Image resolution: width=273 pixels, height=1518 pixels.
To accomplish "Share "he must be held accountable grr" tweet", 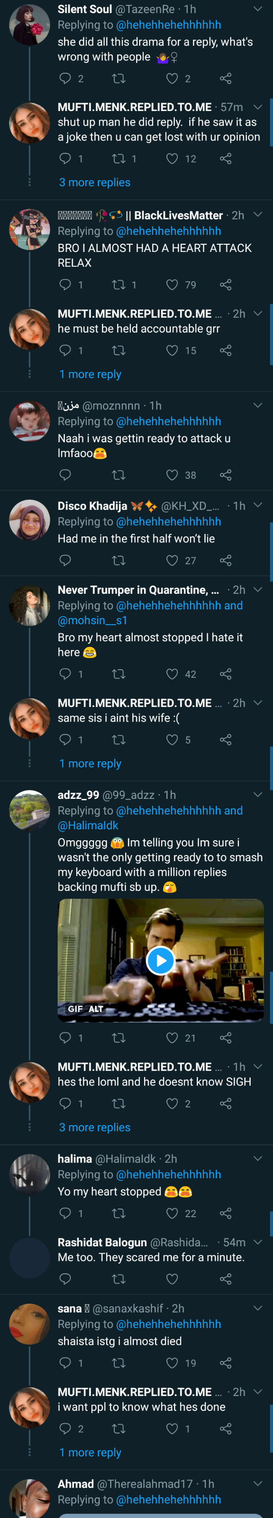I will click(225, 351).
